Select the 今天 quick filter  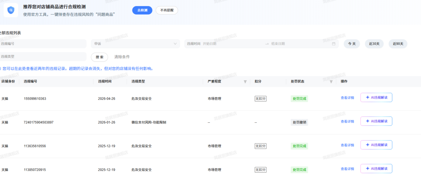click(x=352, y=44)
